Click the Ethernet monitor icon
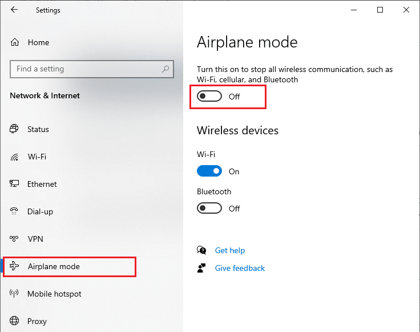The image size is (420, 332). [14, 184]
